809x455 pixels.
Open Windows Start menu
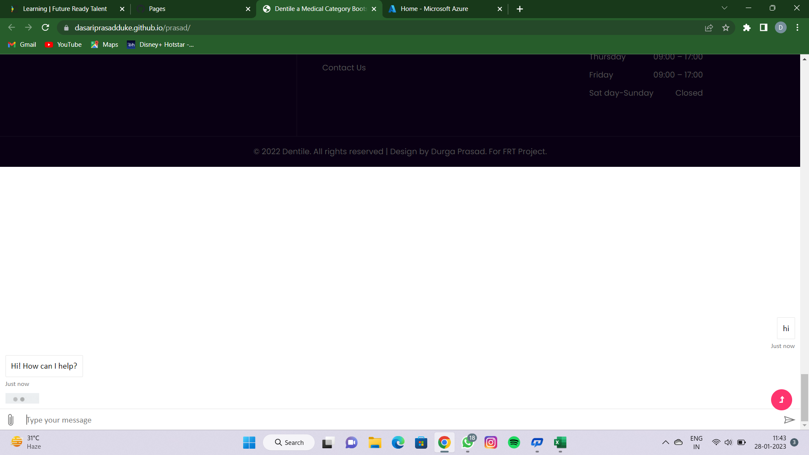click(x=249, y=442)
